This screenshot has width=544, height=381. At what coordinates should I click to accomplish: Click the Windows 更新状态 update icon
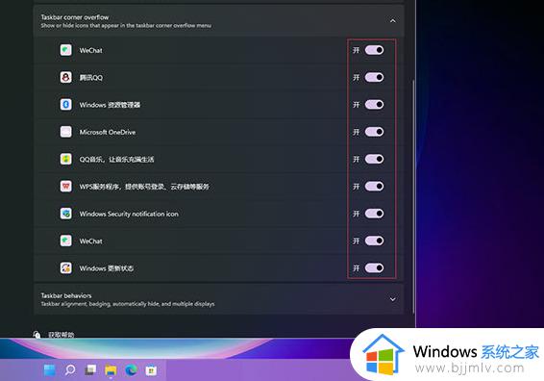coord(66,267)
